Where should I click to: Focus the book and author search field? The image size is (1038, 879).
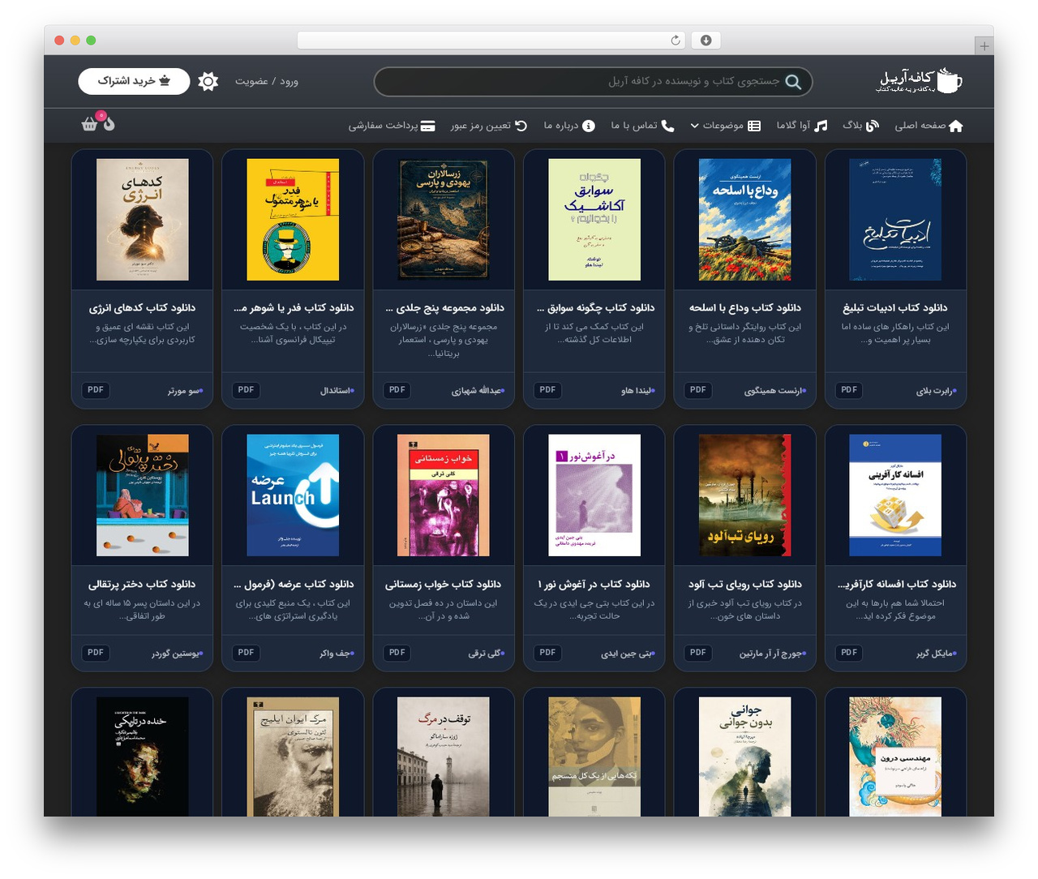[x=593, y=82]
